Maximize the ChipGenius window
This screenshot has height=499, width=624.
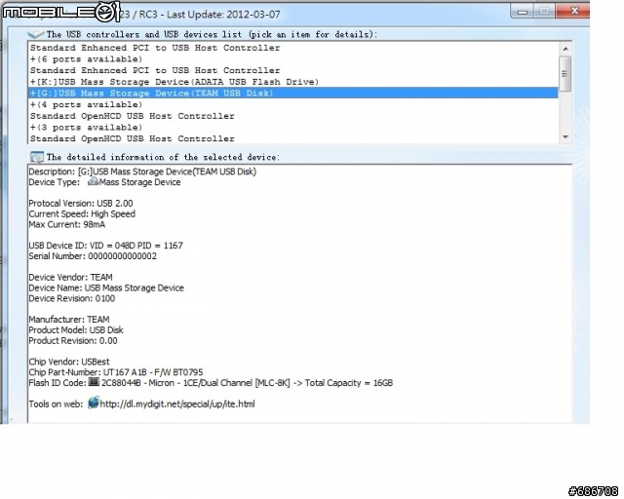(x=544, y=11)
